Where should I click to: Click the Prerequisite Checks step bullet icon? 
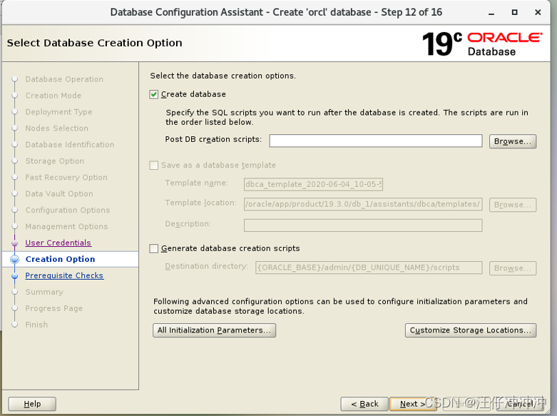(x=14, y=276)
